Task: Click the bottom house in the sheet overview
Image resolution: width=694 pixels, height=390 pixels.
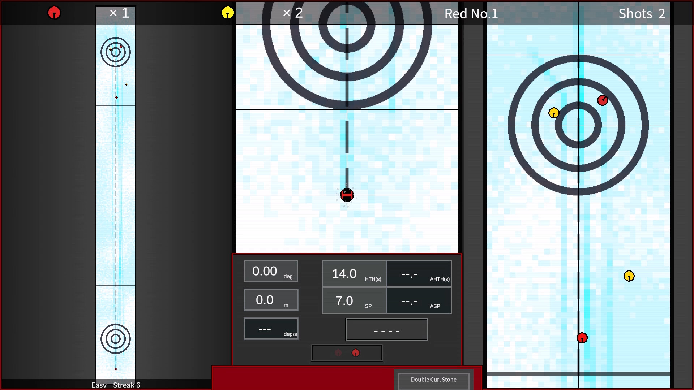Action: 116,339
